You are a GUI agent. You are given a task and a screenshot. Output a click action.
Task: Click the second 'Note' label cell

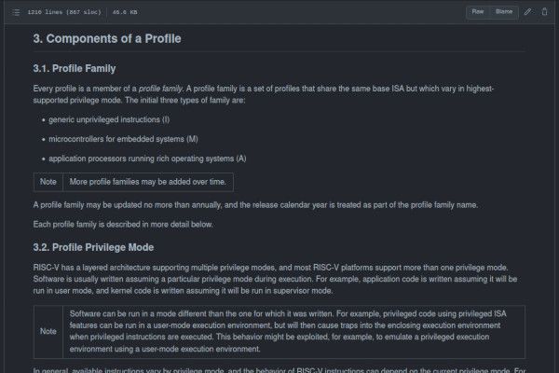point(48,331)
